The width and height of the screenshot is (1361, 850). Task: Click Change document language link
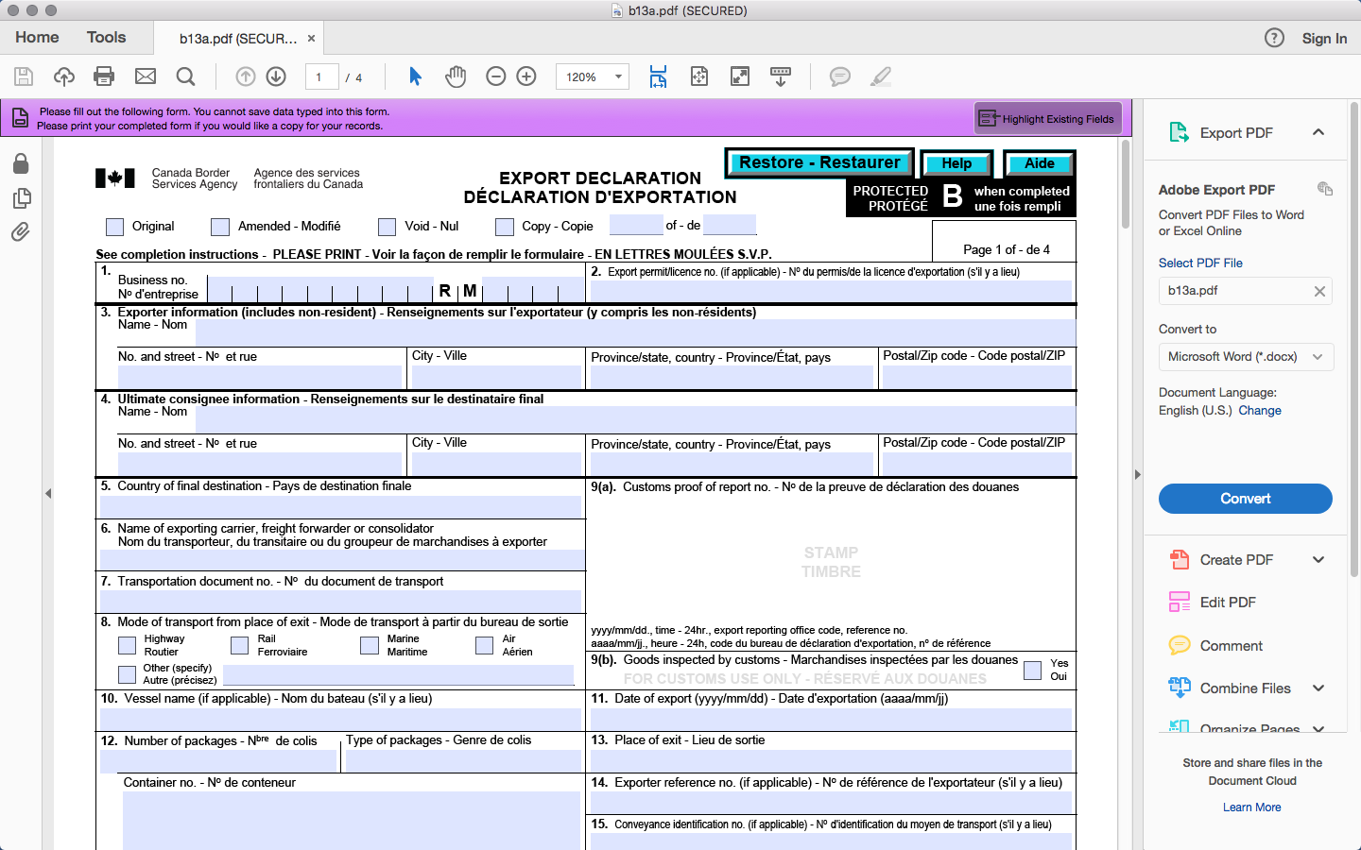click(1260, 411)
